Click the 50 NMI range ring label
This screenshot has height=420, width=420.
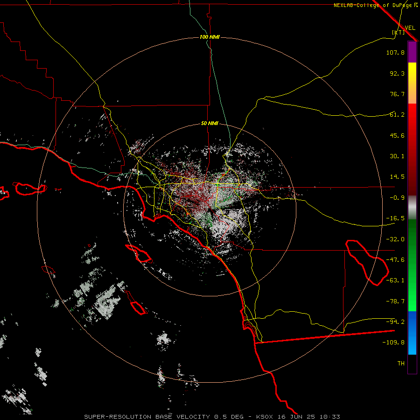(x=210, y=124)
